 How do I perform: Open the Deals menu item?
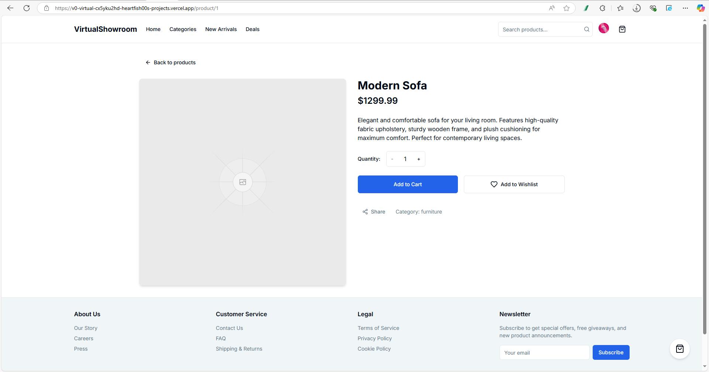[x=253, y=29]
